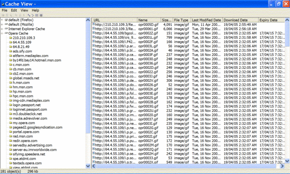Click up arrow of tree panel scrollbar

coord(88,20)
